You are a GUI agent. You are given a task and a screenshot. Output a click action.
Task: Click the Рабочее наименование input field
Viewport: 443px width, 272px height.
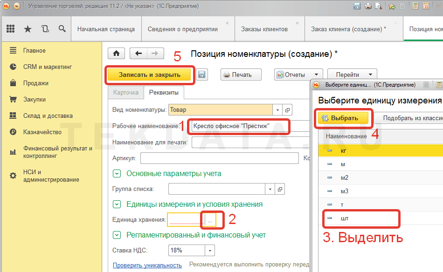(251, 126)
